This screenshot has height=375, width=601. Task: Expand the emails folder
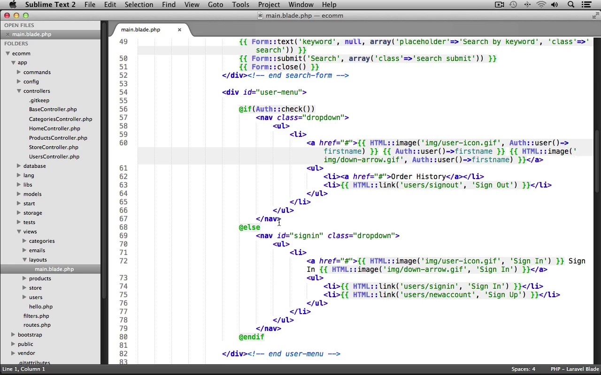point(24,250)
